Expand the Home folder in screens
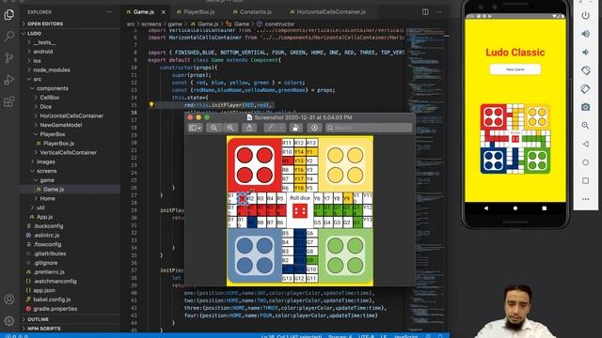The height and width of the screenshot is (338, 602). pos(47,198)
